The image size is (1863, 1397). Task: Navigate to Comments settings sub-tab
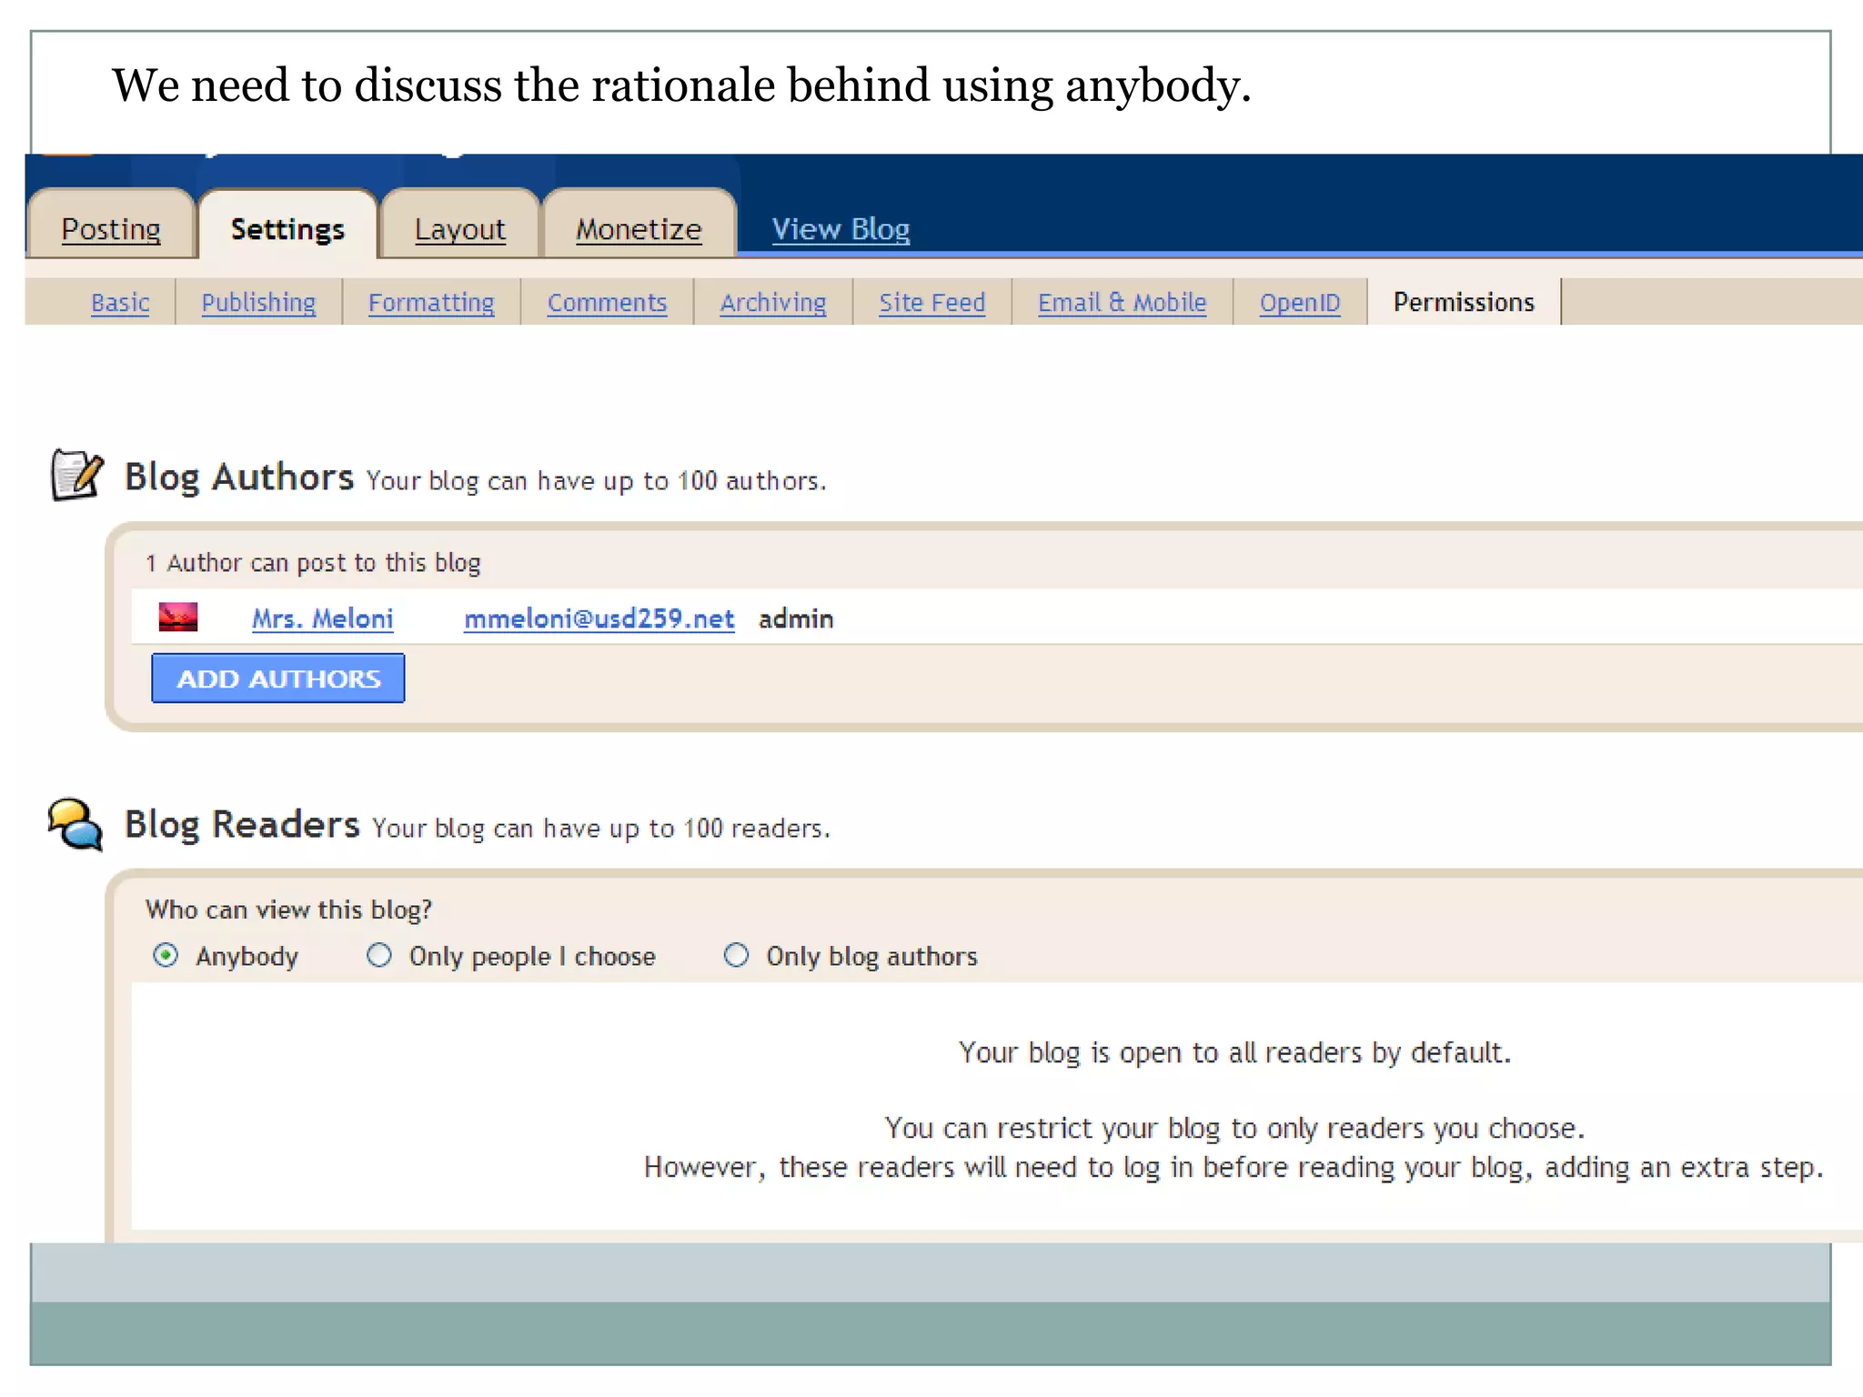coord(607,302)
